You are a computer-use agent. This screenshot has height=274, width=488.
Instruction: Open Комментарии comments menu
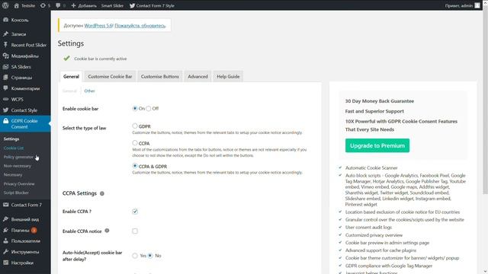point(25,88)
